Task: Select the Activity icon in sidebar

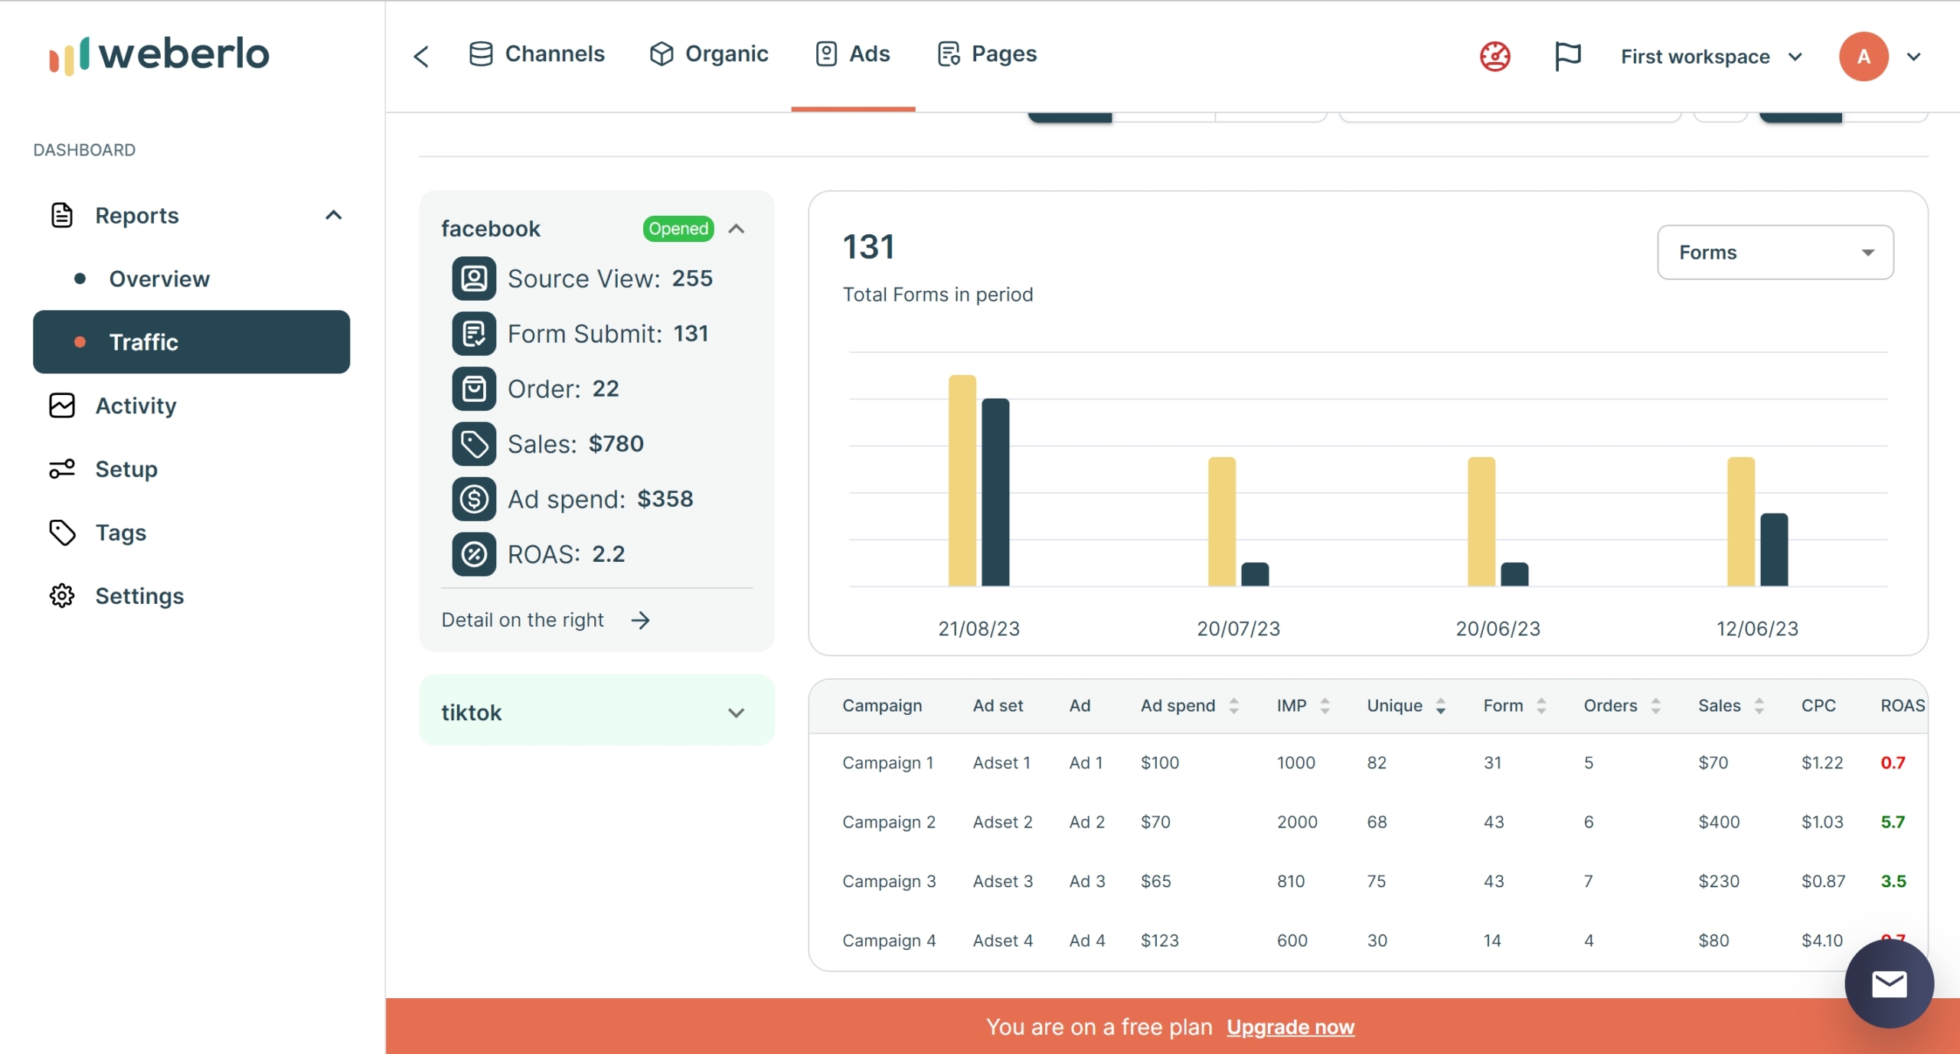Action: [x=61, y=405]
